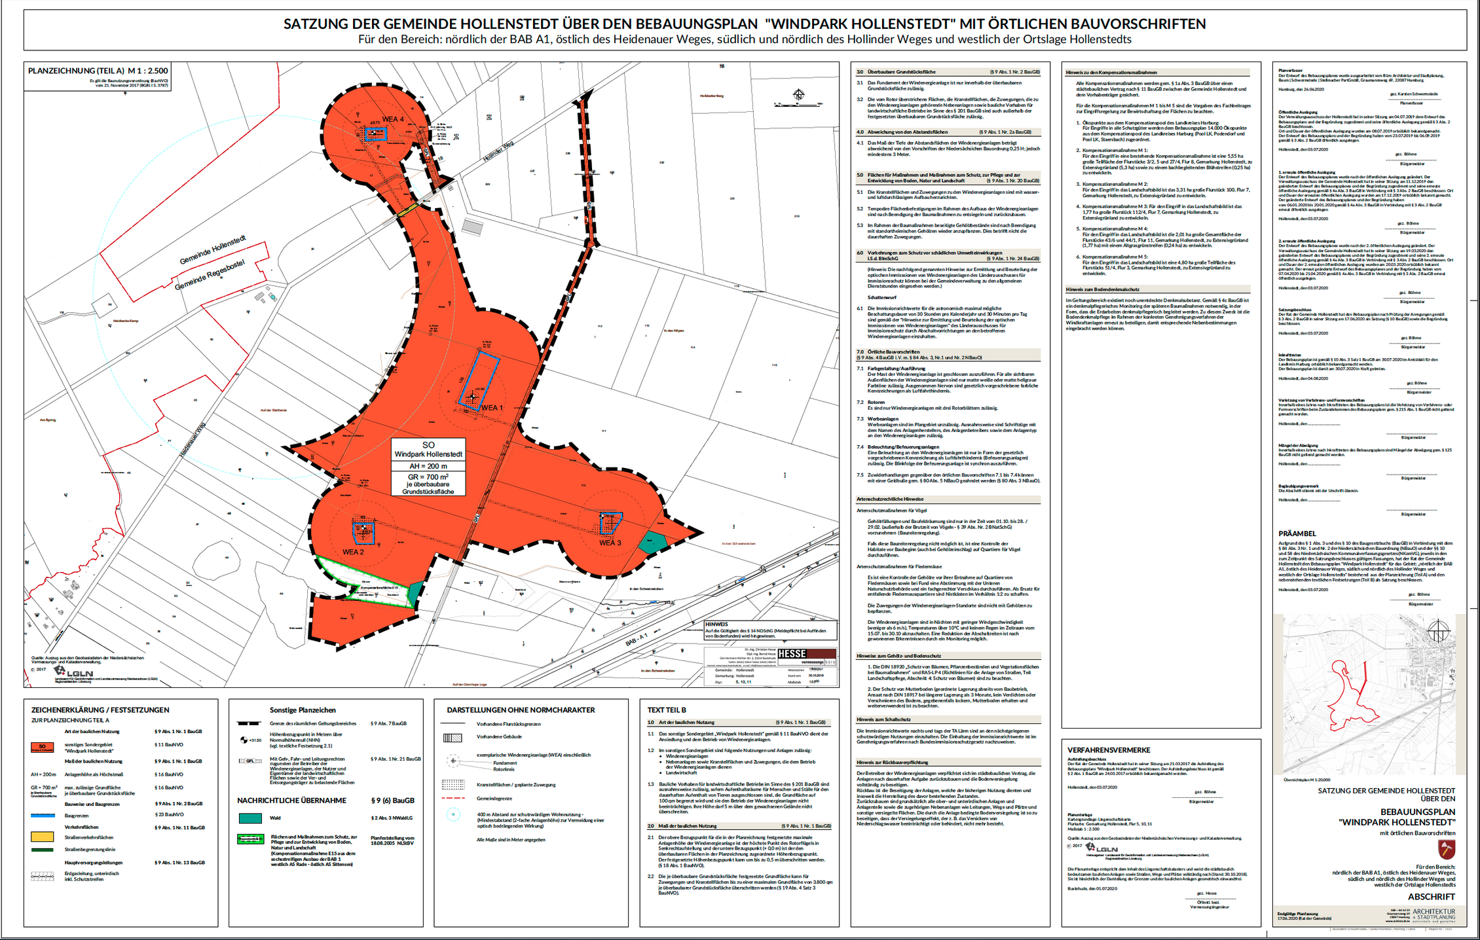Click the orange SO Sondergebiet legend swatch
The height and width of the screenshot is (940, 1480).
click(x=42, y=747)
